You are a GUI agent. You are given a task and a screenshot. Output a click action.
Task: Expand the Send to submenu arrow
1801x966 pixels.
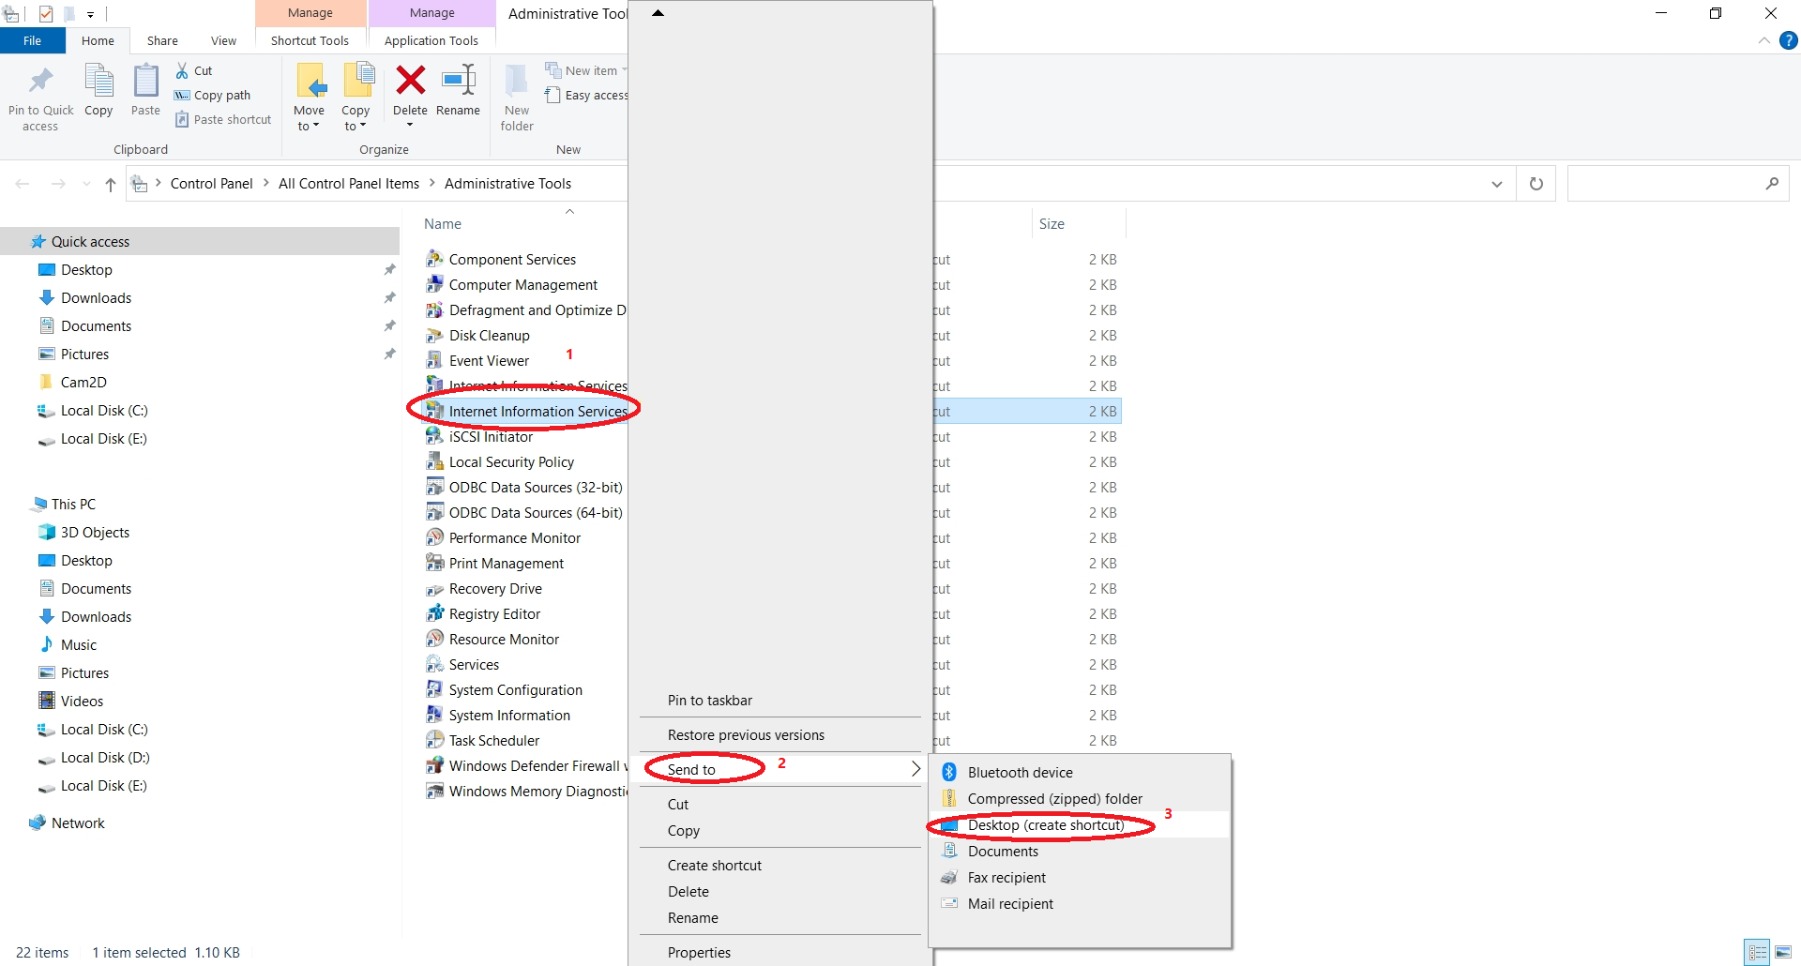(916, 769)
